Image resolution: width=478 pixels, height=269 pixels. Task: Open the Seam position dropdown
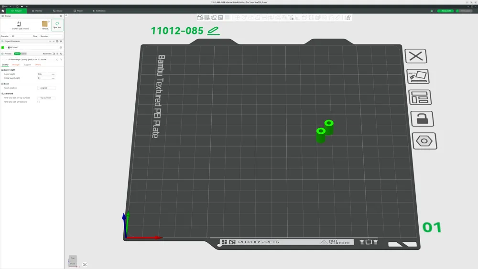point(46,88)
